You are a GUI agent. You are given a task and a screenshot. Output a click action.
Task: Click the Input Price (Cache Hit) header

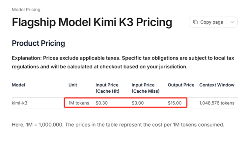tap(107, 88)
